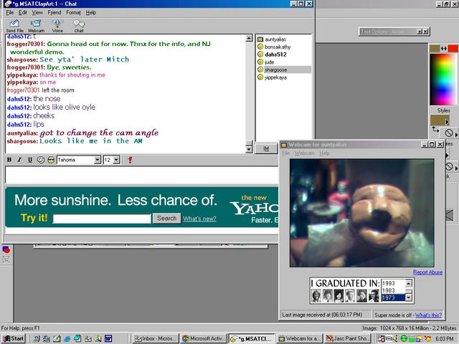This screenshot has width=459, height=344.
Task: Toggle italic text formatting
Action: (19, 160)
